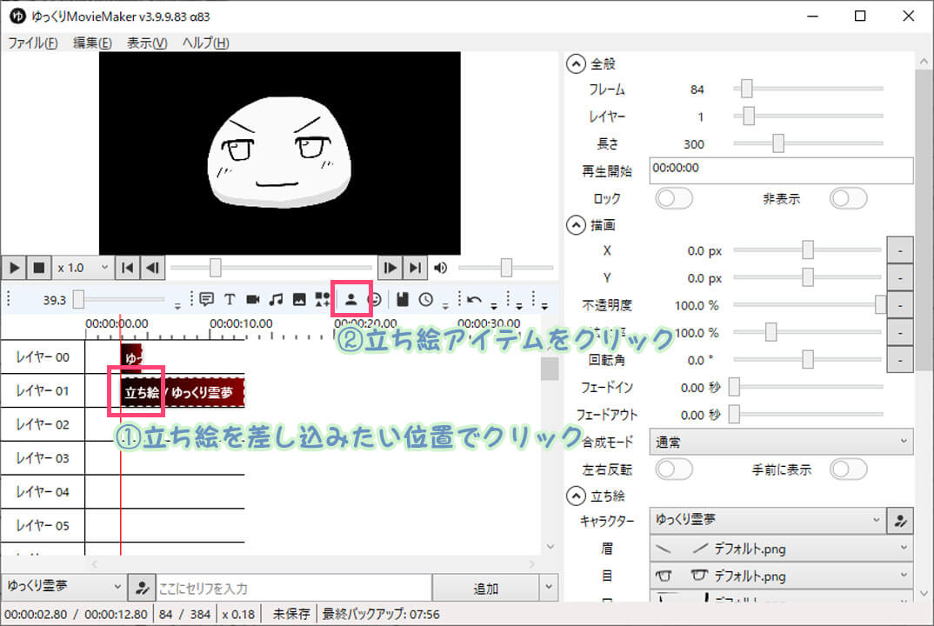Open the playback speed x 1.0 dropdown
The width and height of the screenshot is (934, 626).
tap(83, 268)
